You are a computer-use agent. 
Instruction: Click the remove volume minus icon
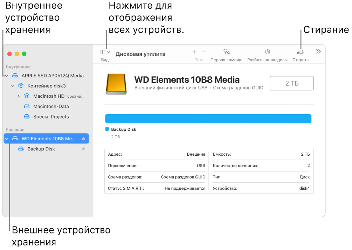point(203,52)
